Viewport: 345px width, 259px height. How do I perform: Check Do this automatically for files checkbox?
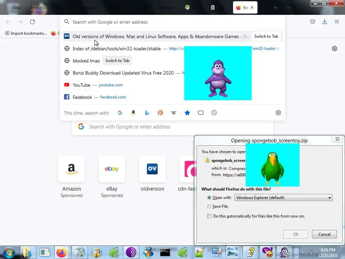[x=209, y=216]
